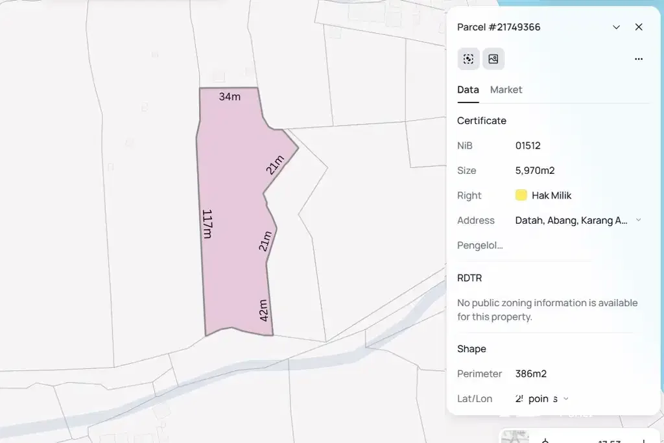Click the focus parcel target icon
The width and height of the screenshot is (664, 443).
[x=468, y=59]
